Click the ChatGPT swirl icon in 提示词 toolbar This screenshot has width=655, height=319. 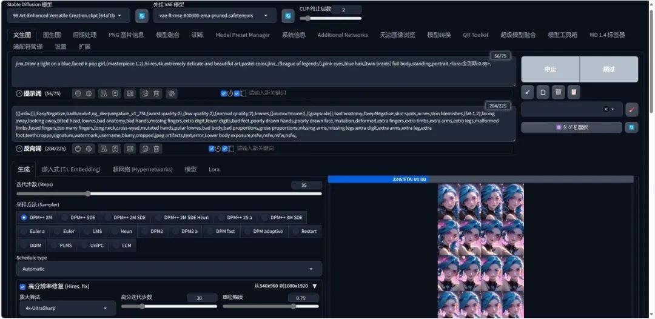pyautogui.click(x=171, y=93)
